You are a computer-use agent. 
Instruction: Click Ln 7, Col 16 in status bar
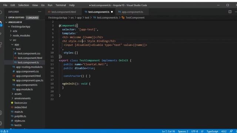click(168, 132)
